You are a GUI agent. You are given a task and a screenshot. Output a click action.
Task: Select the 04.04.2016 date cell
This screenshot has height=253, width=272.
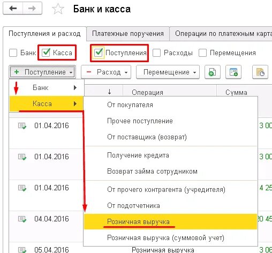coord(51,219)
